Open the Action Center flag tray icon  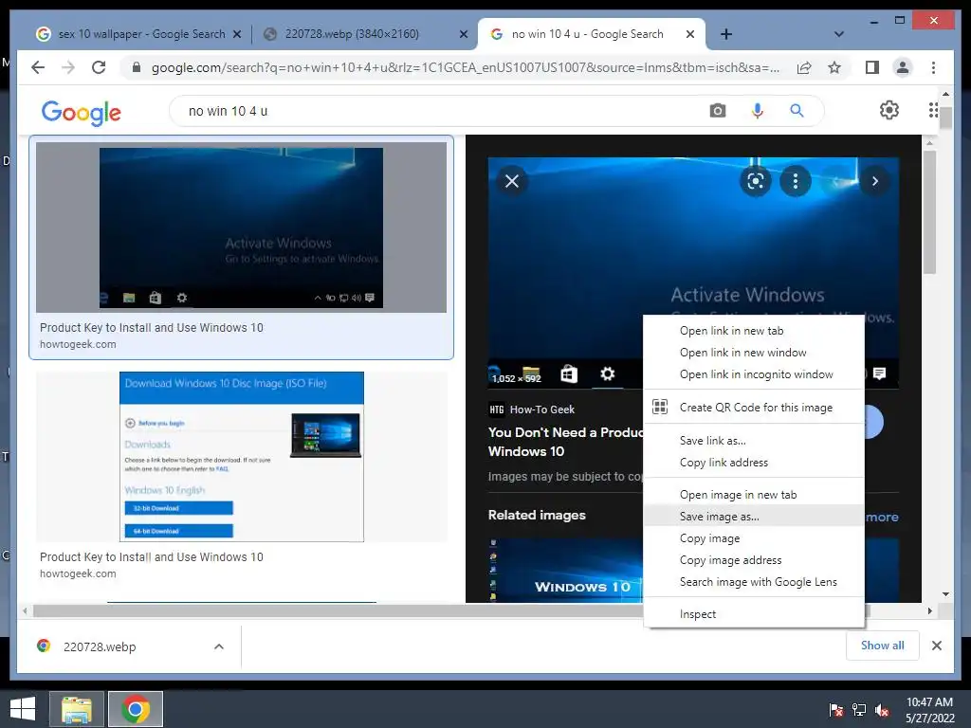click(x=835, y=710)
